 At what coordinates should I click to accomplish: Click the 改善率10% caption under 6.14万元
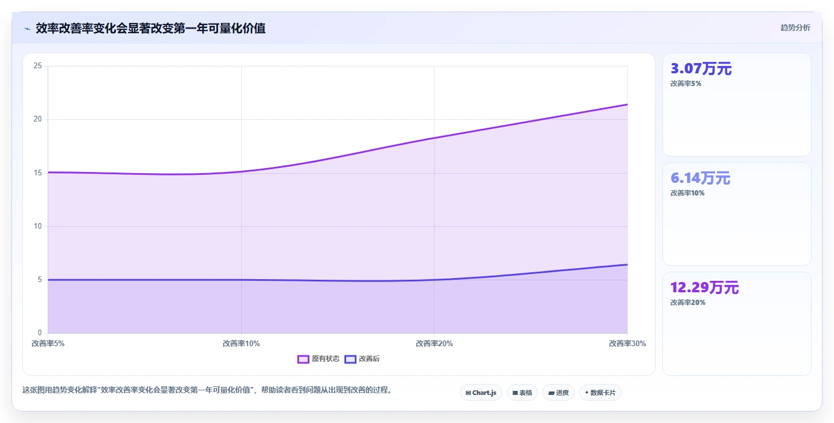(x=688, y=193)
